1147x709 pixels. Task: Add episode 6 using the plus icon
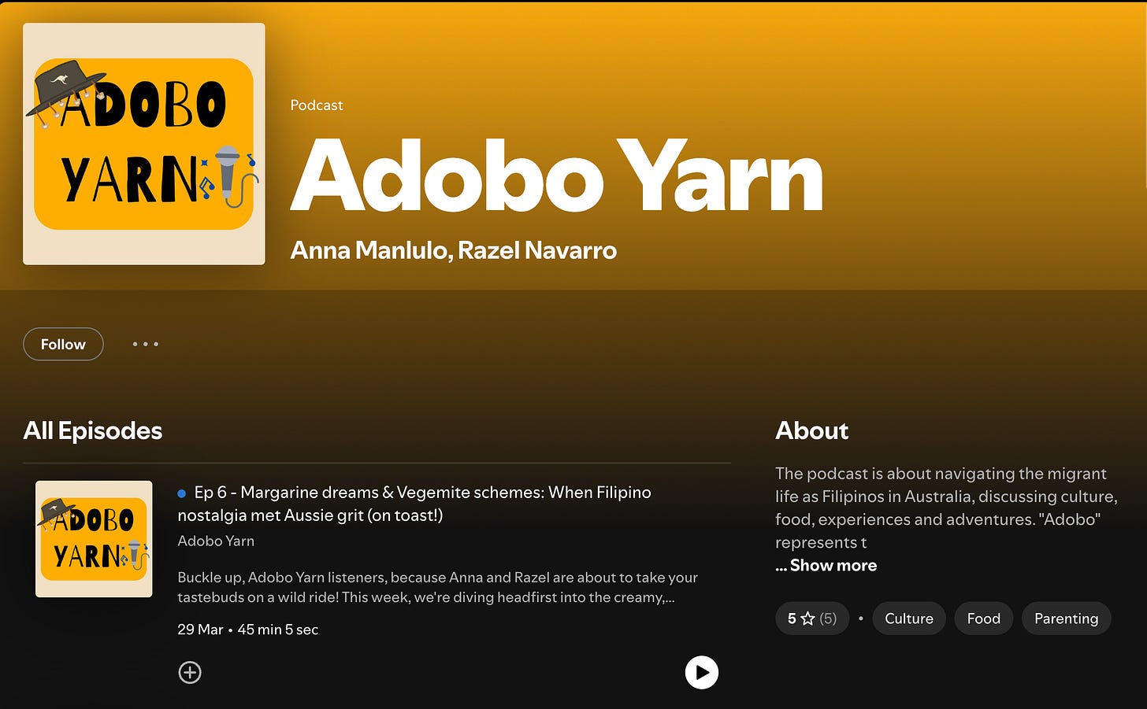(190, 672)
